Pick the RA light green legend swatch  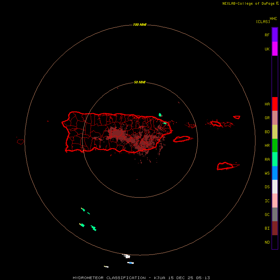point(275,159)
